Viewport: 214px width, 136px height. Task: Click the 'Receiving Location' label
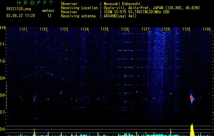tap(79, 8)
